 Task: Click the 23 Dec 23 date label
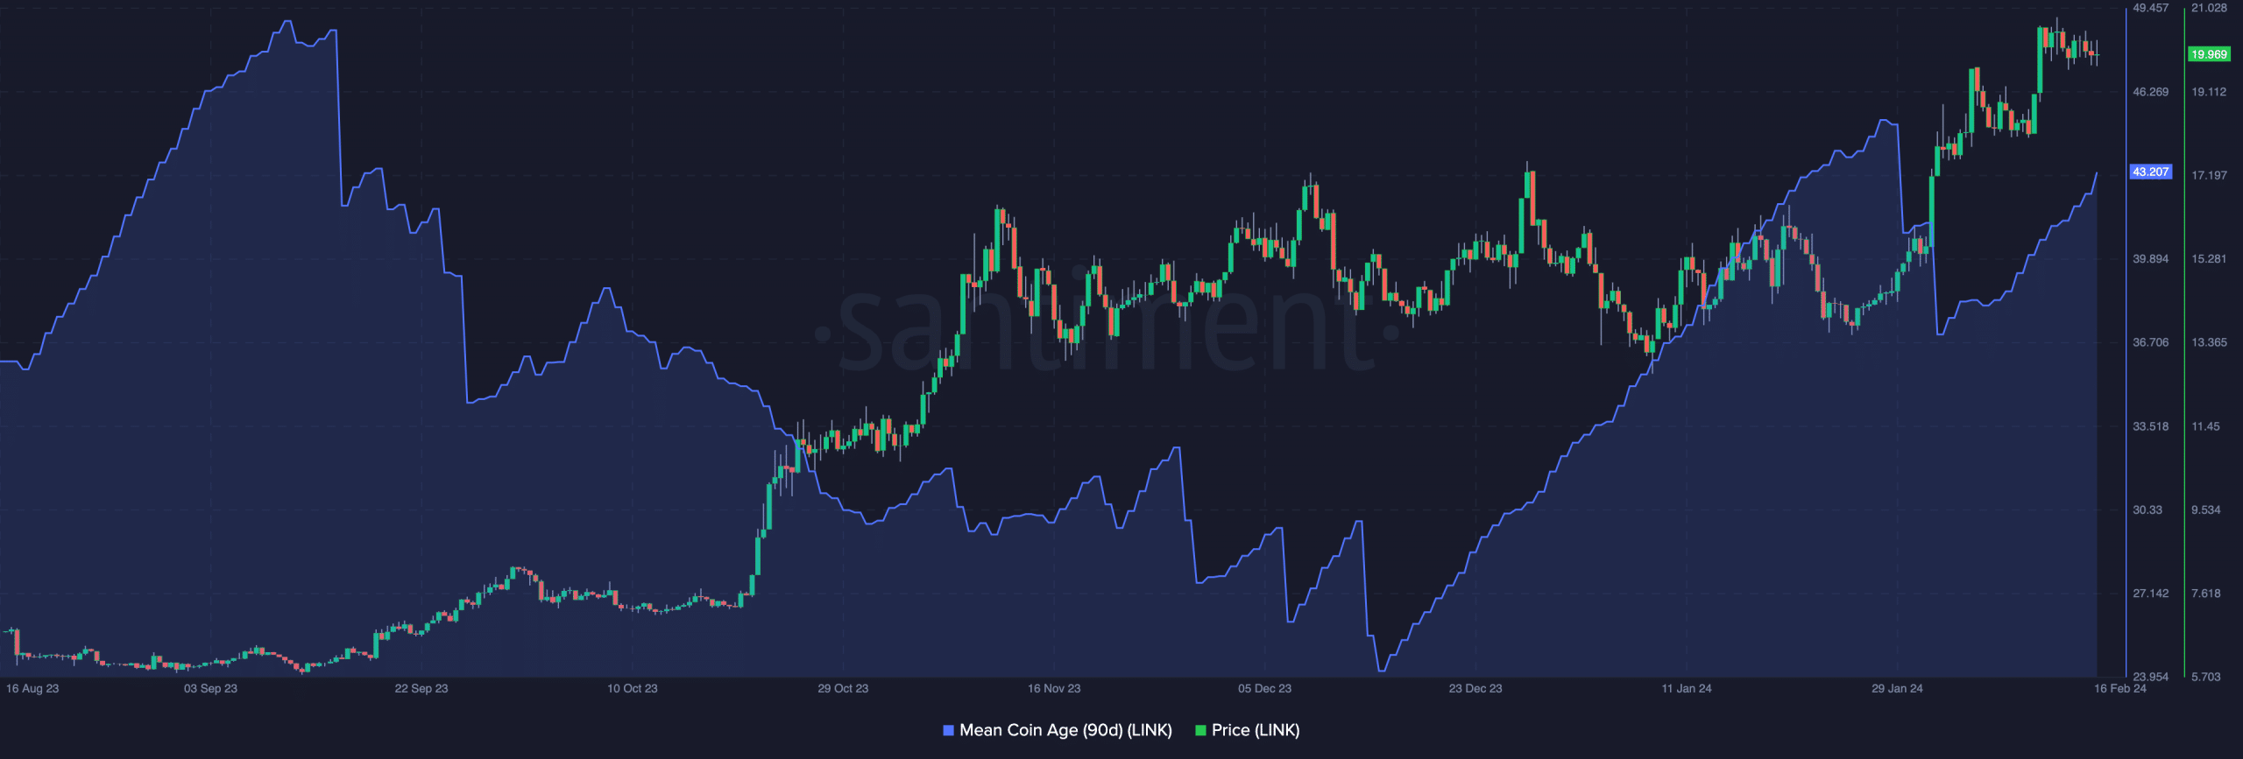click(x=1475, y=688)
